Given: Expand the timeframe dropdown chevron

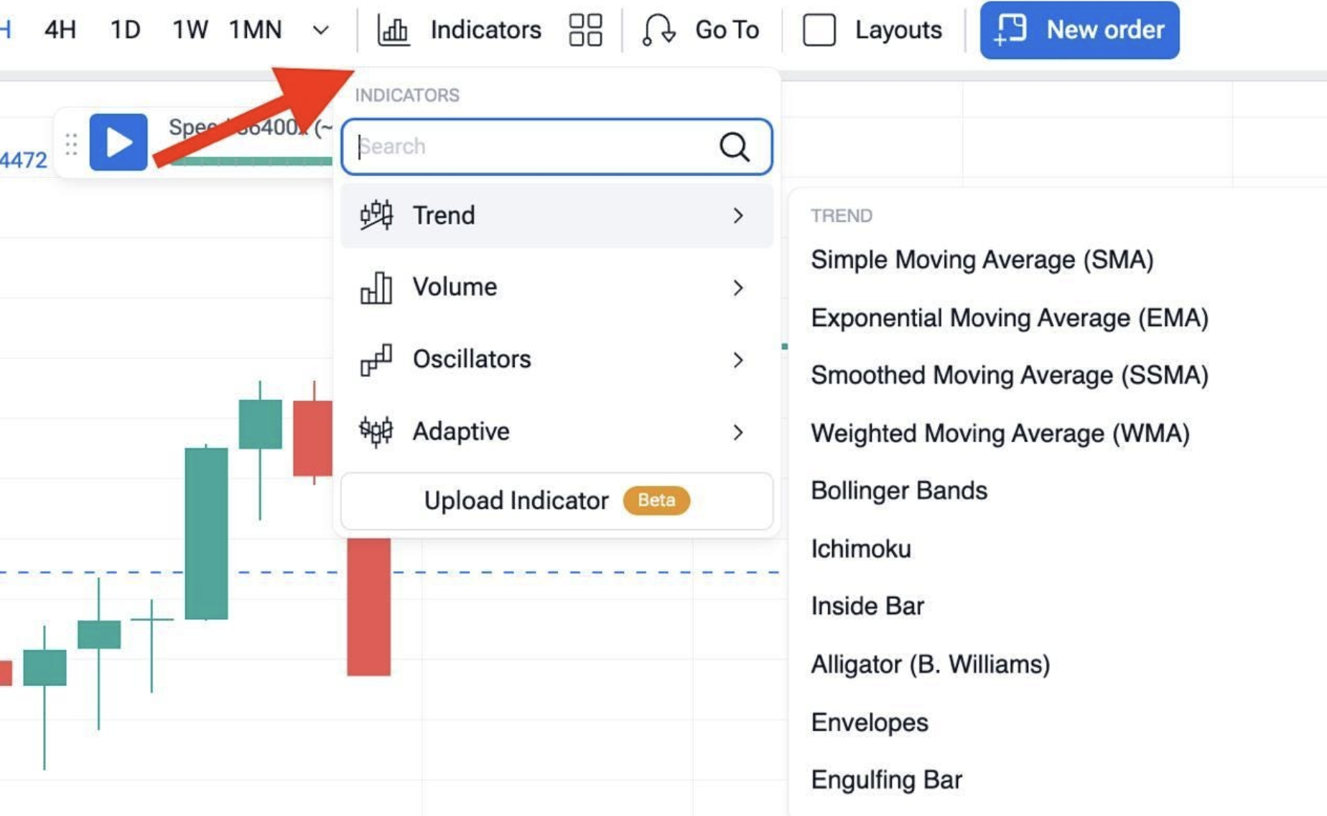Looking at the screenshot, I should point(320,29).
